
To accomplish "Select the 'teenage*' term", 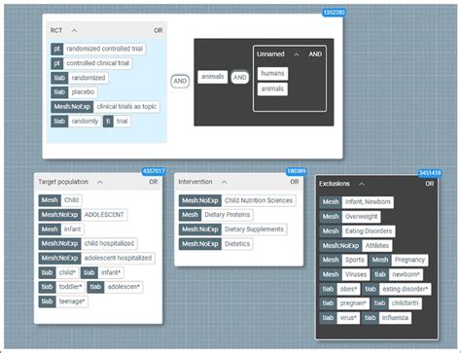I will coord(72,301).
